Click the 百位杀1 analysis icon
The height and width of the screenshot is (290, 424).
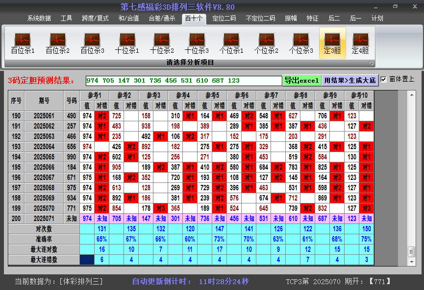(23, 43)
